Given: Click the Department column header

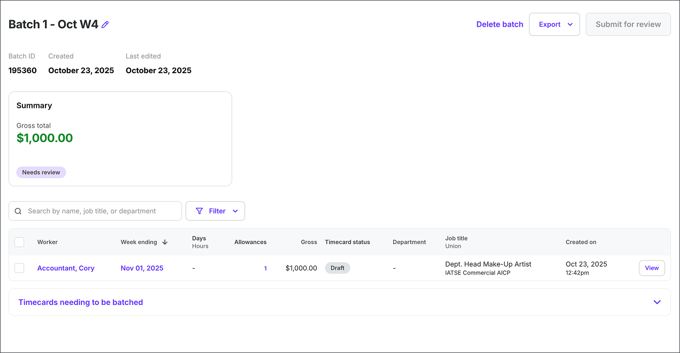Looking at the screenshot, I should [409, 242].
